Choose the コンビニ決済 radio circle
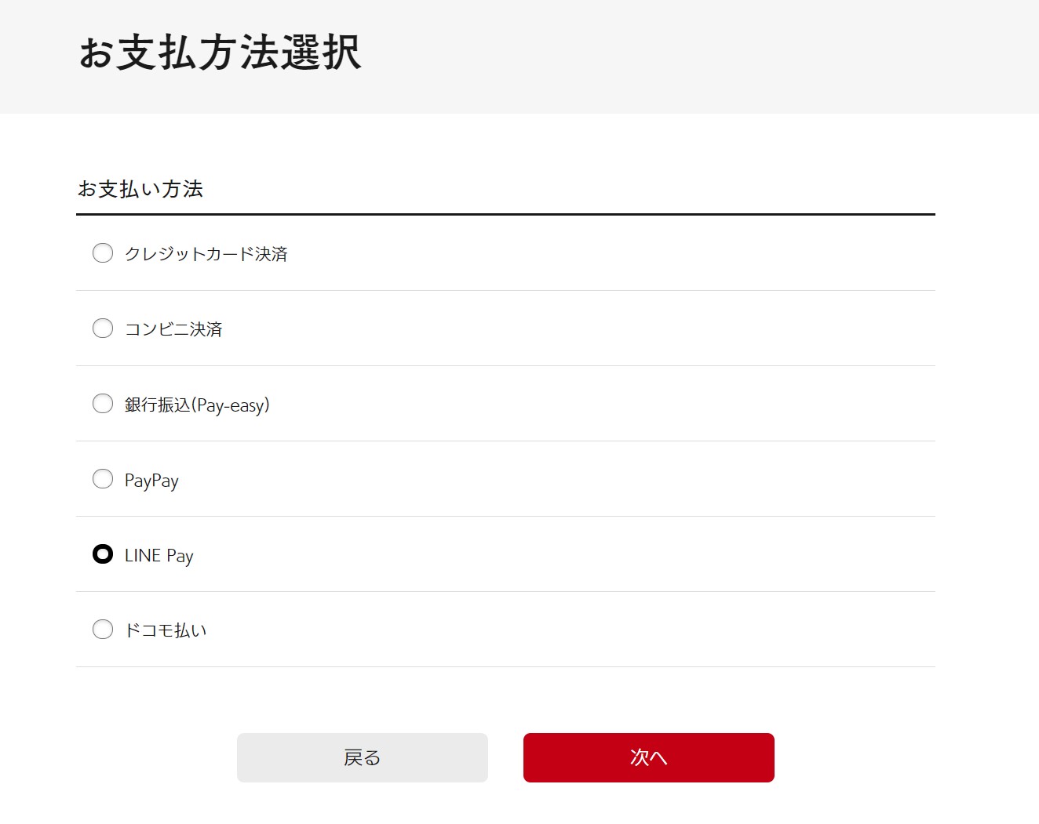The height and width of the screenshot is (824, 1039). tap(103, 329)
